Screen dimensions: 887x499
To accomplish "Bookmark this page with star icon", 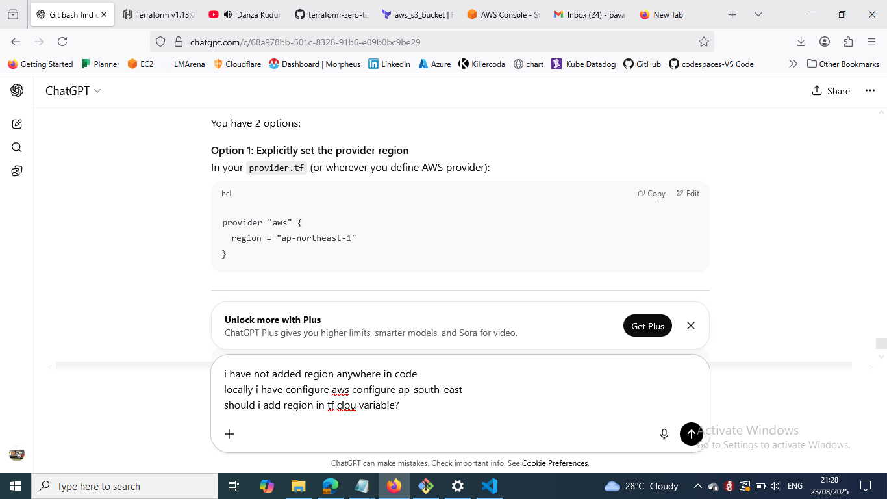I will (703, 42).
